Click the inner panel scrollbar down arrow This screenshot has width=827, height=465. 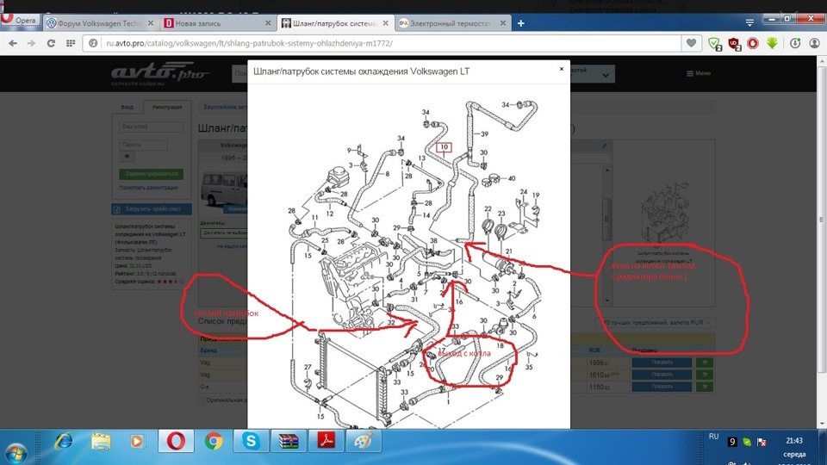607,301
